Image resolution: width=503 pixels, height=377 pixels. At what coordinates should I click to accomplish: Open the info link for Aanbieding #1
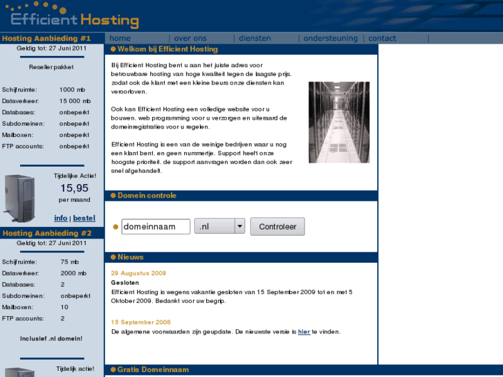tap(61, 218)
